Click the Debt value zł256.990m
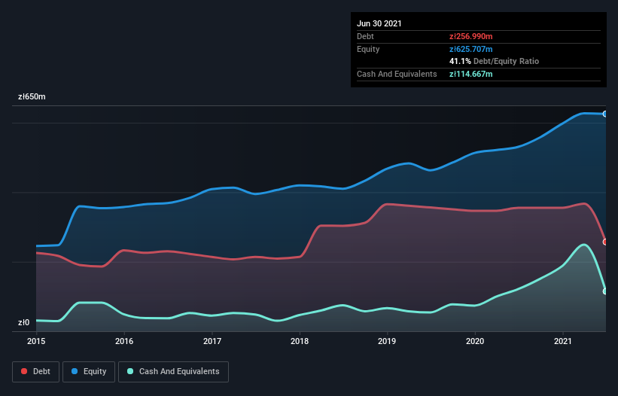The height and width of the screenshot is (396, 618). (471, 36)
